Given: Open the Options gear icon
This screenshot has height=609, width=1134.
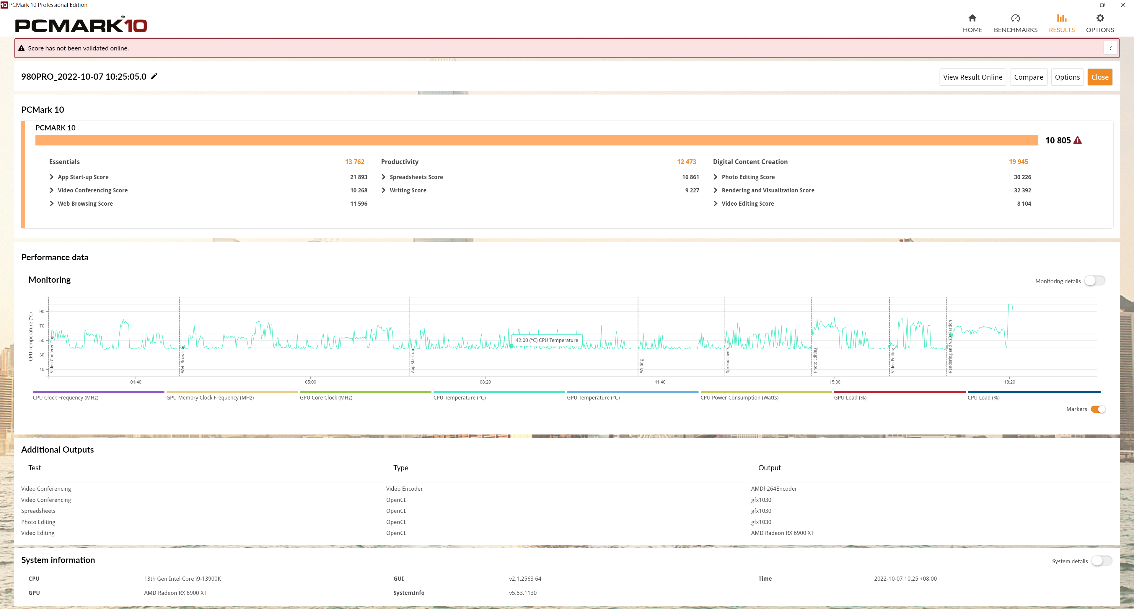Looking at the screenshot, I should click(1100, 18).
